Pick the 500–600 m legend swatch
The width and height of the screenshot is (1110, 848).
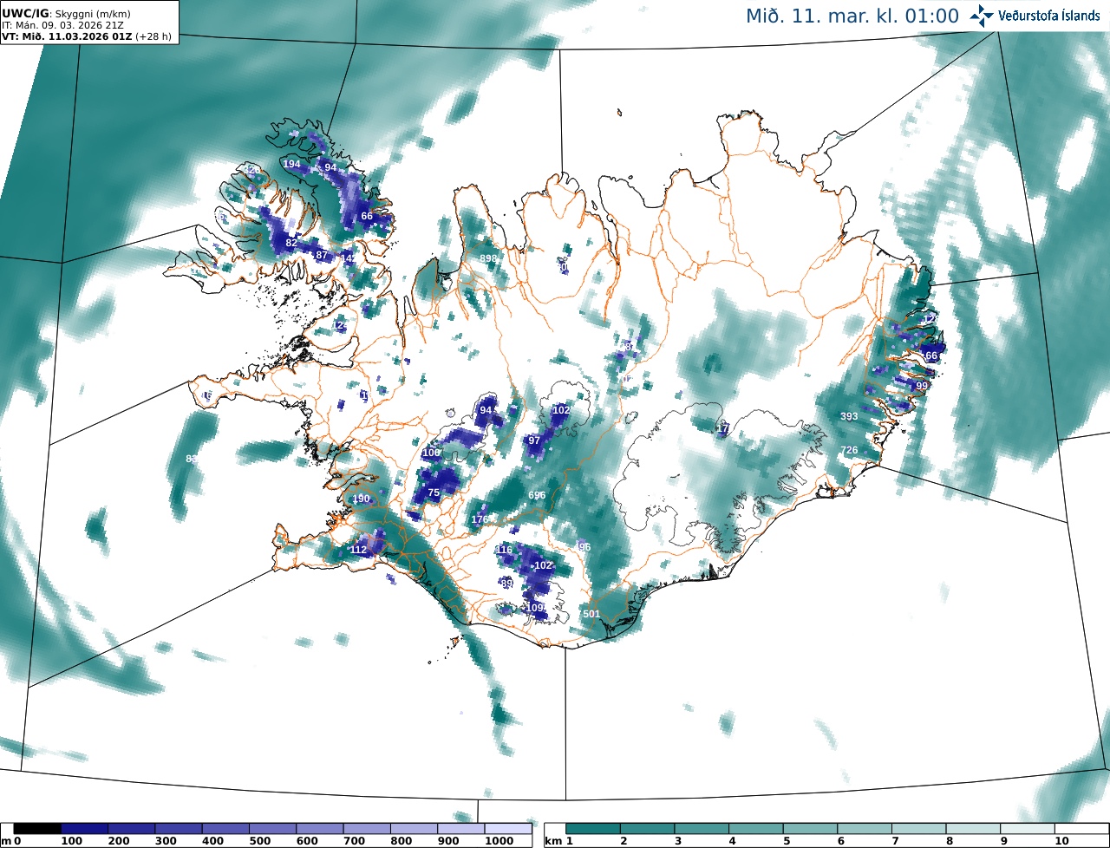click(x=272, y=829)
